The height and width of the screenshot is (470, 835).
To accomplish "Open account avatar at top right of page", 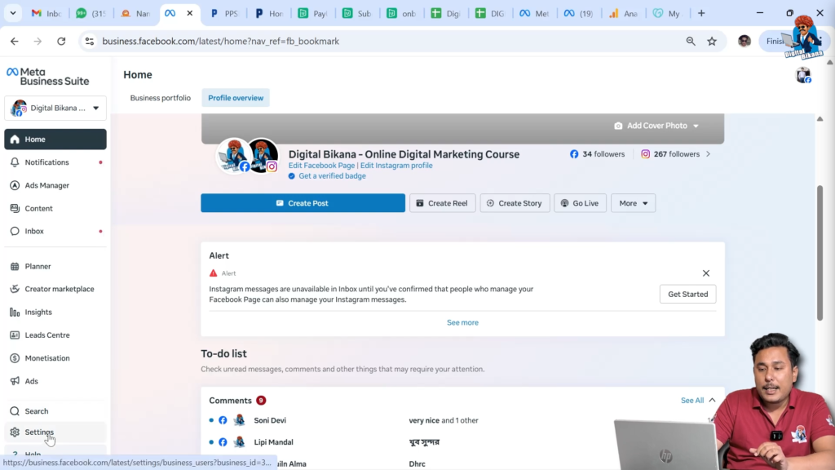I will pos(803,75).
